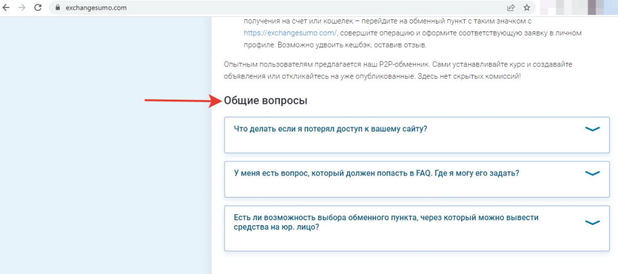Viewport: 618px width, 274px height.
Task: Click the "Общие вопросы" section heading
Action: (x=266, y=101)
